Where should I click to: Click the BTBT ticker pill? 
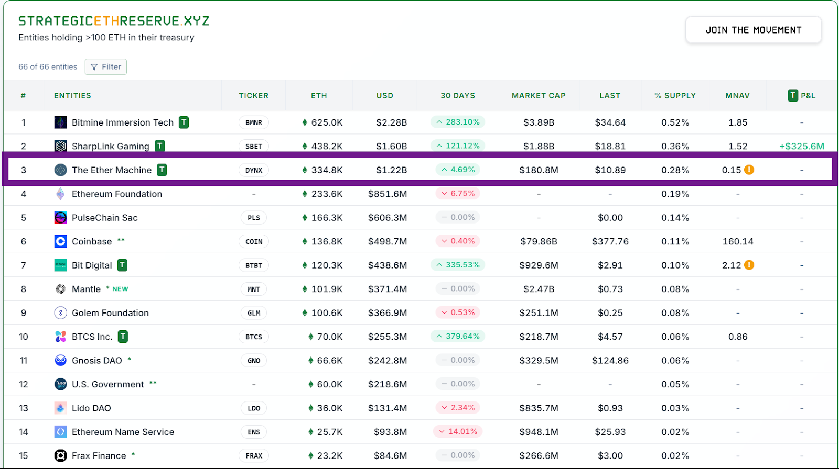254,265
